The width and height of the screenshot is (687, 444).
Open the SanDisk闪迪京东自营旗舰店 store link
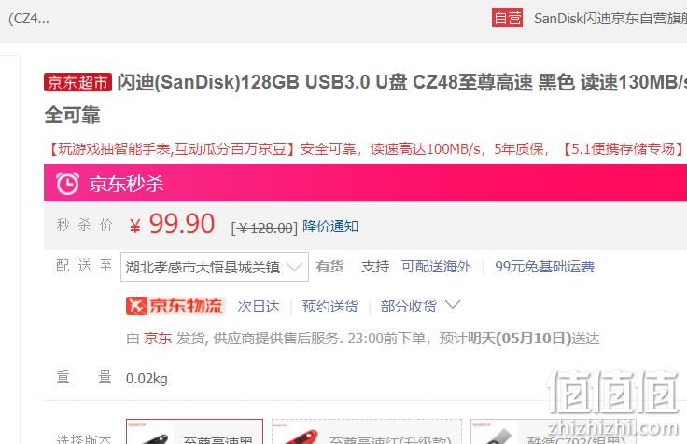610,19
